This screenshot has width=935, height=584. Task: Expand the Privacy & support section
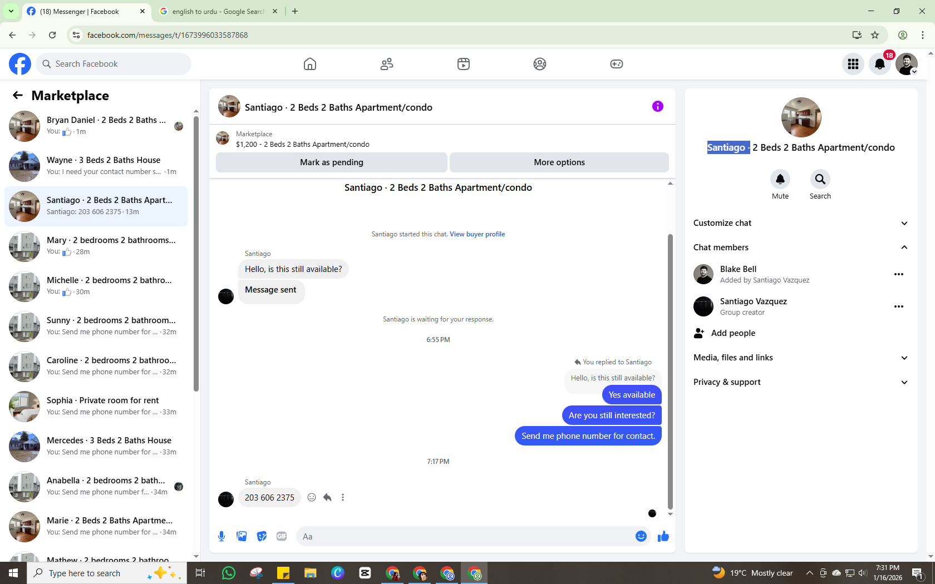point(801,382)
